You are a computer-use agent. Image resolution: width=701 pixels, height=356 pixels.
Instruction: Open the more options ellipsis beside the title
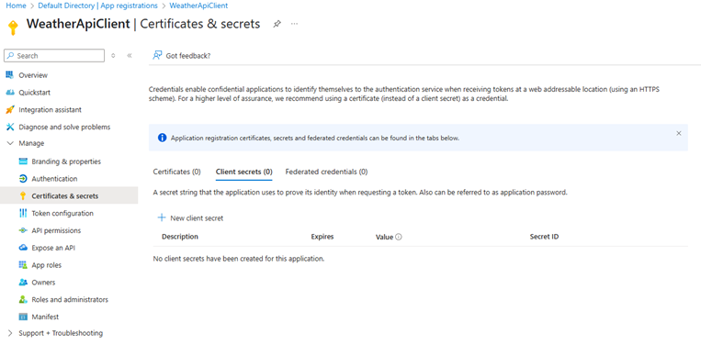click(294, 24)
